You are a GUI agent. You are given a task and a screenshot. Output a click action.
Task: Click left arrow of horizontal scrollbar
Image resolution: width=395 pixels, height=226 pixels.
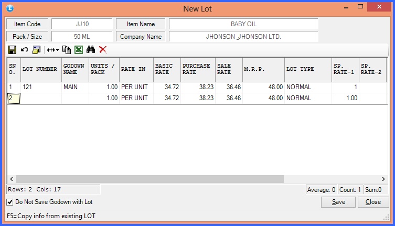(x=11, y=179)
